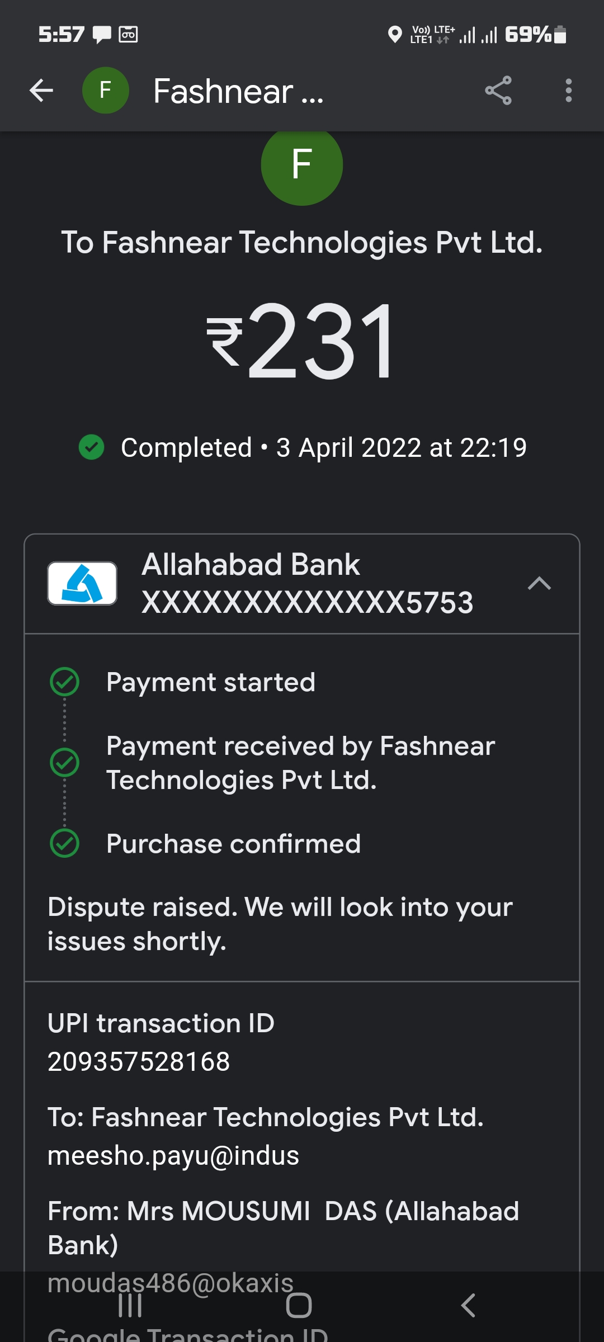This screenshot has height=1342, width=604.
Task: Tap the green Completed checkmark icon
Action: click(x=92, y=447)
